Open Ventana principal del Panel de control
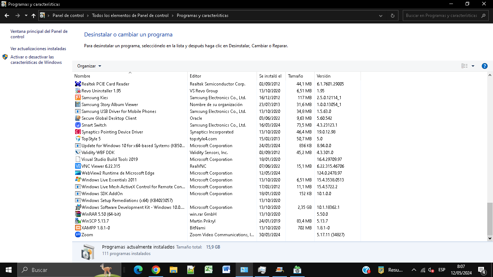The width and height of the screenshot is (493, 277). pos(39,34)
